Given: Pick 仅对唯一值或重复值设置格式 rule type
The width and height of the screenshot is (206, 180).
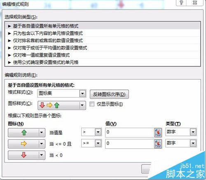Looking at the screenshot, I should click(103, 55).
